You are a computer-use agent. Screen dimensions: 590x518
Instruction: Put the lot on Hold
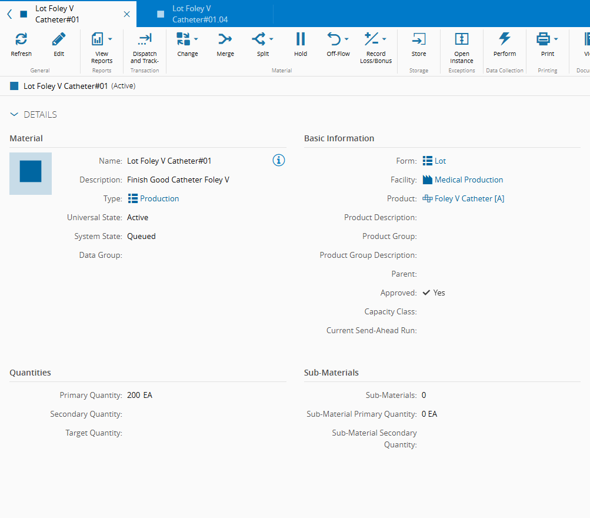click(x=301, y=39)
